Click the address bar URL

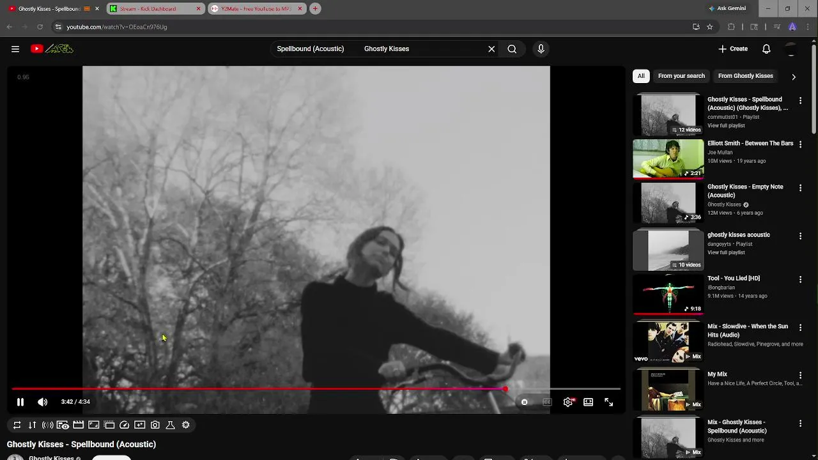click(x=117, y=27)
